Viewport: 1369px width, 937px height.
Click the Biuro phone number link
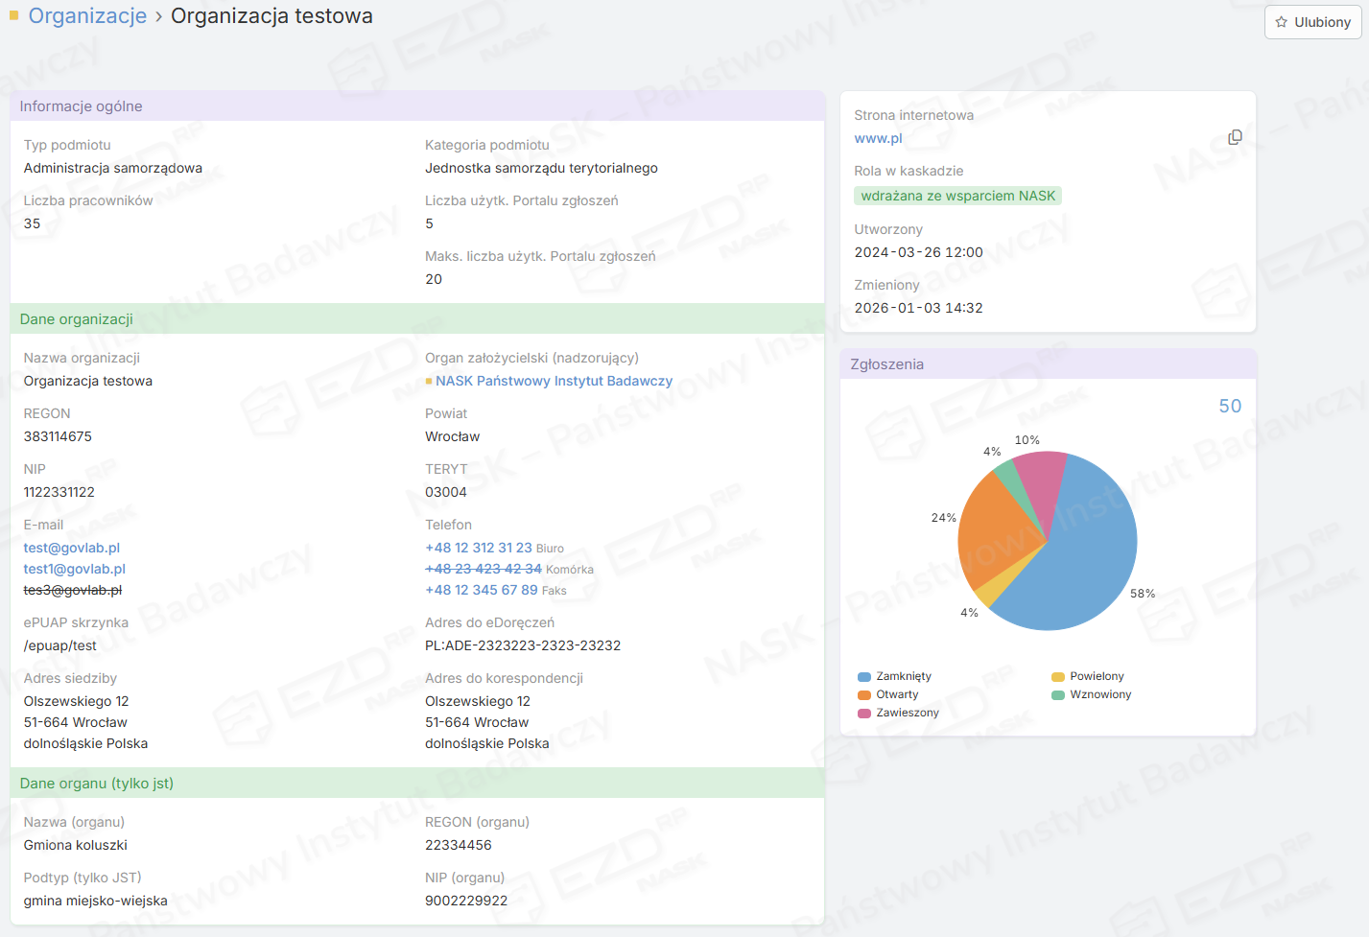pos(478,548)
